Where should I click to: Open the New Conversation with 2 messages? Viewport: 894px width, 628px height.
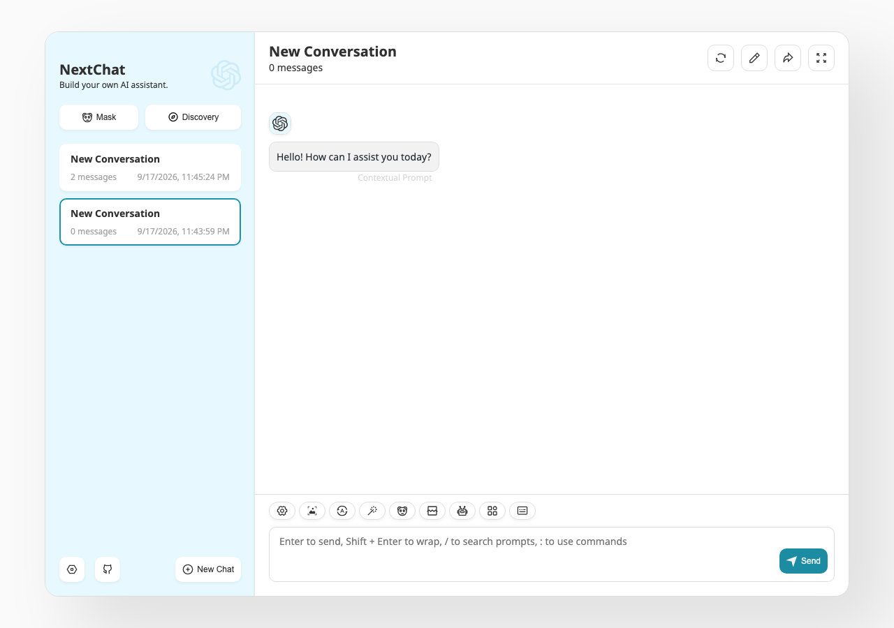pos(150,167)
